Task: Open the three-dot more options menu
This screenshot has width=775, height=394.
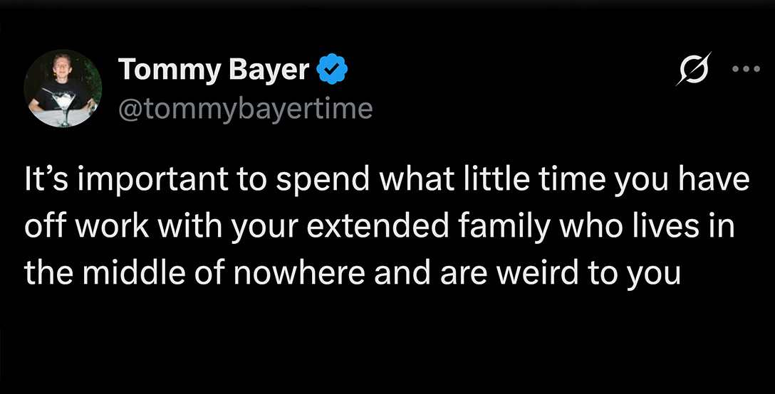Action: [x=746, y=69]
